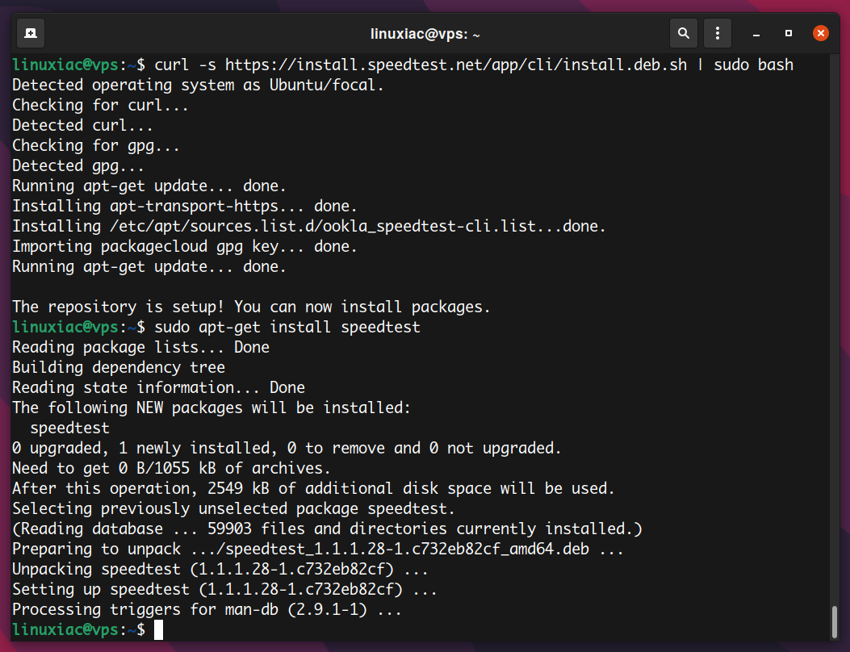Click the cursor block at final prompt
The height and width of the screenshot is (652, 850).
pos(158,629)
